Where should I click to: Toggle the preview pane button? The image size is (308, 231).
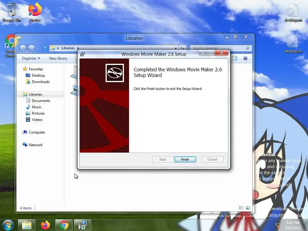(235, 58)
